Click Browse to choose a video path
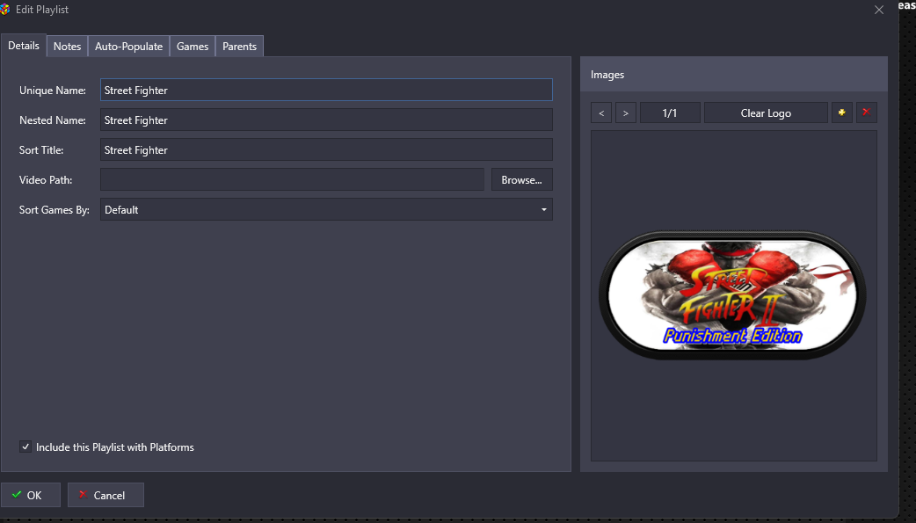916x523 pixels. 521,180
